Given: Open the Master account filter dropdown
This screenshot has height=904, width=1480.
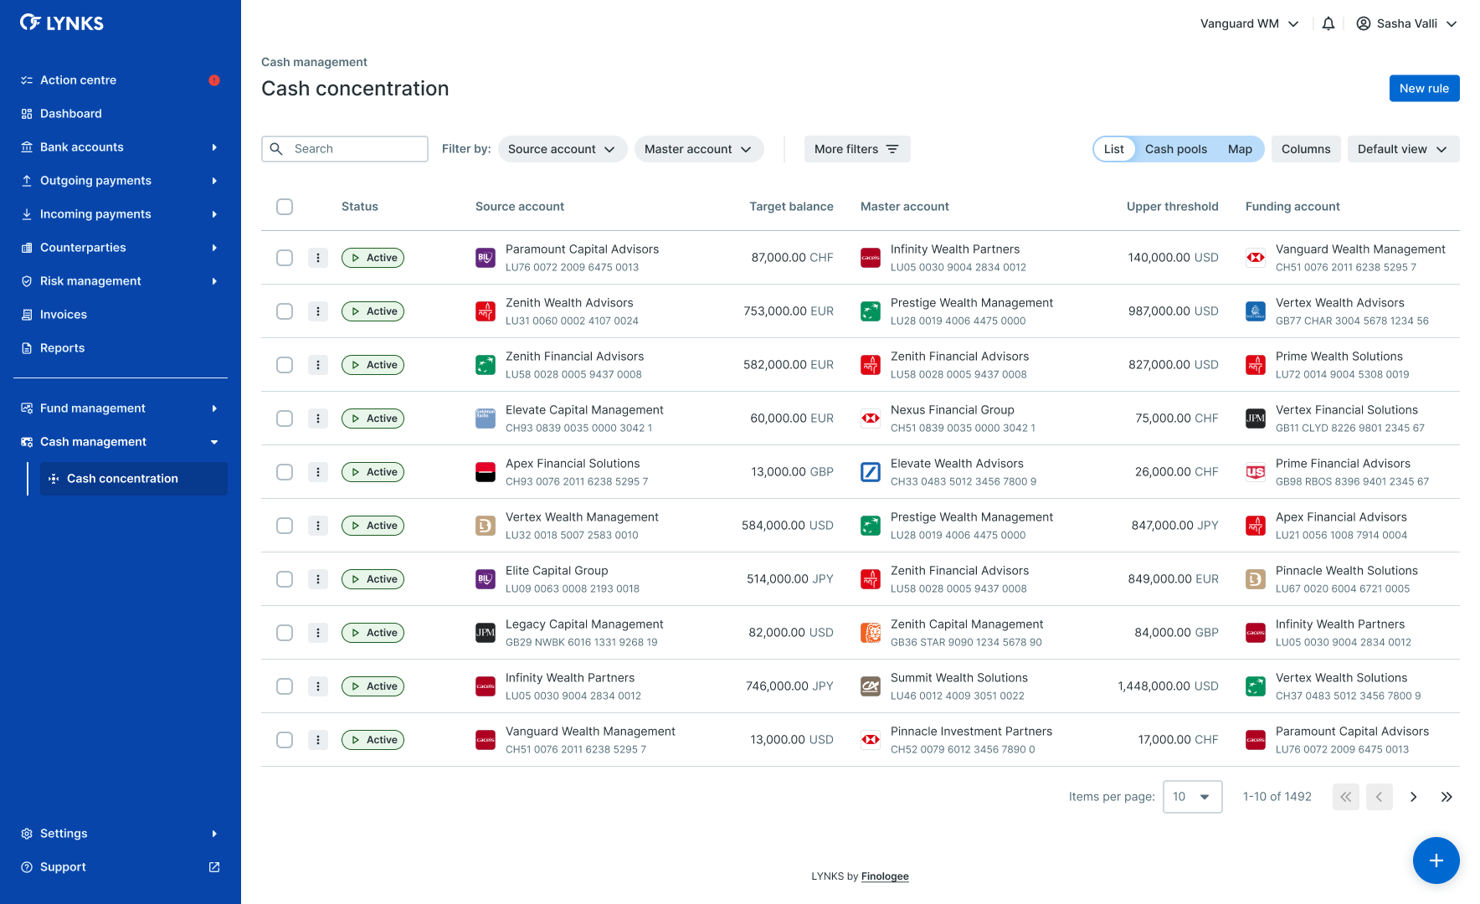Looking at the screenshot, I should pos(699,149).
